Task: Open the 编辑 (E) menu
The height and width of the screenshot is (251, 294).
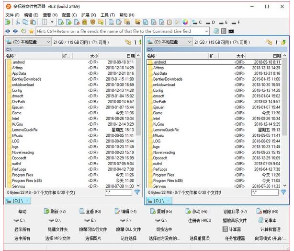Action: 31,15
